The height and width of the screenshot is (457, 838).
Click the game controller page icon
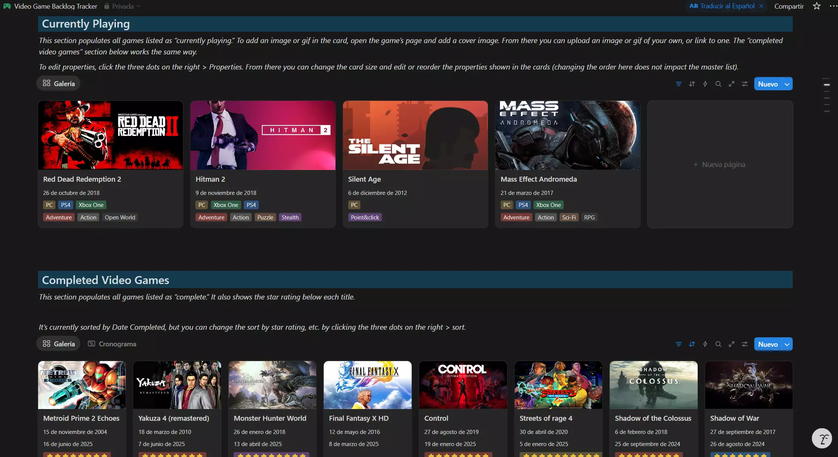pos(7,6)
